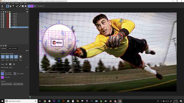Track forward with the play arrow
The width and height of the screenshot is (184, 103).
(x=14, y=64)
